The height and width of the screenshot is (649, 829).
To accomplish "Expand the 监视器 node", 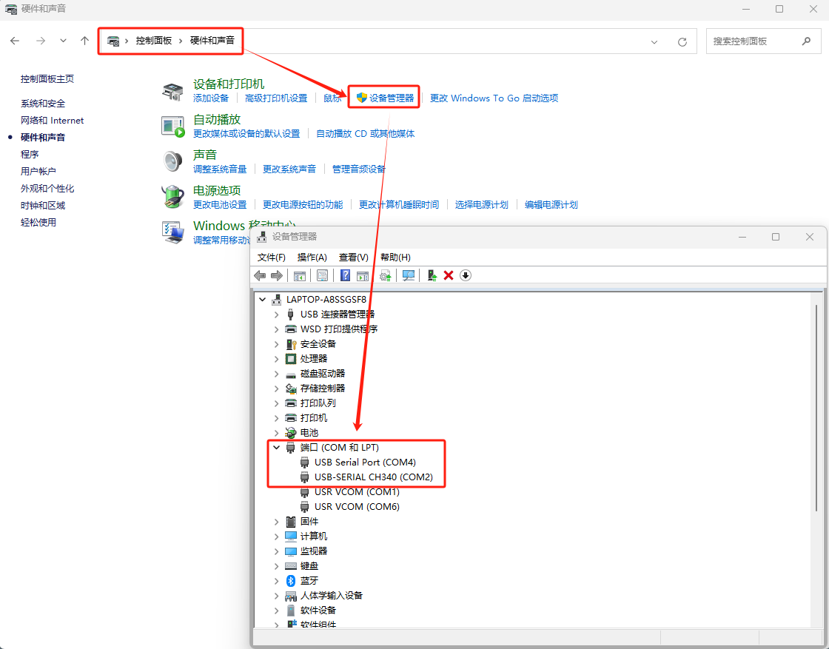I will click(x=277, y=551).
